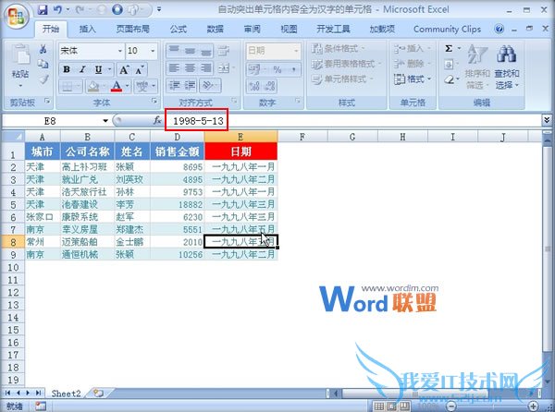Merge and center cells icon
Image resolution: width=555 pixels, height=412 pixels.
224,68
